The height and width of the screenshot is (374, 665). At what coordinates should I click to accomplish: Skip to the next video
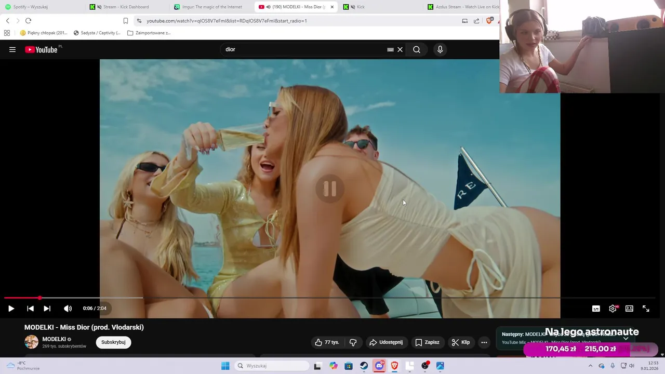pos(47,309)
